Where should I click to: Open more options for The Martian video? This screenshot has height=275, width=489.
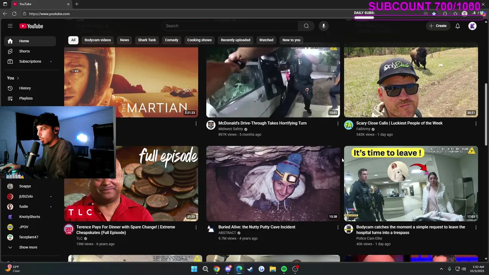point(196,123)
